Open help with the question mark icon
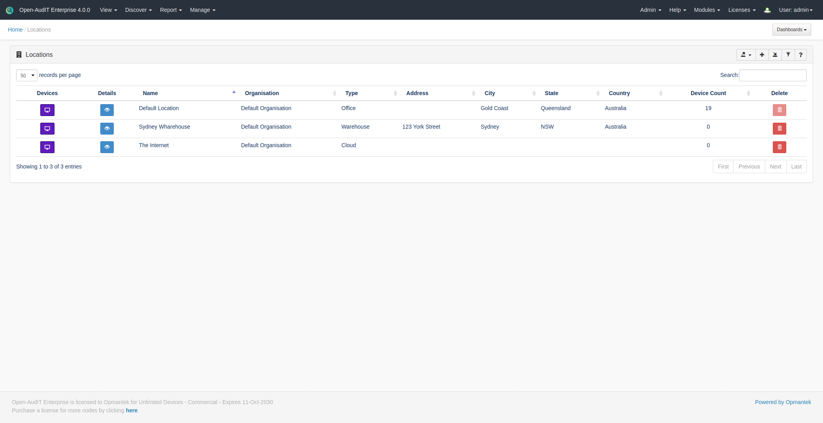 [x=800, y=55]
